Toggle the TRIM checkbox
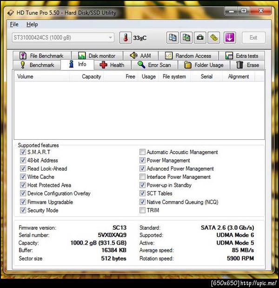279x288 pixels. coord(142,210)
